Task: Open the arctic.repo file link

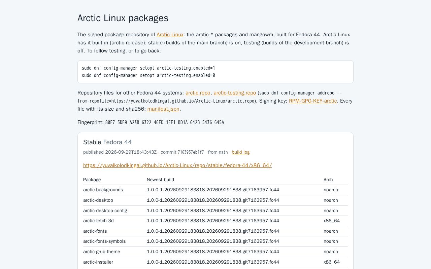Action: pyautogui.click(x=198, y=93)
